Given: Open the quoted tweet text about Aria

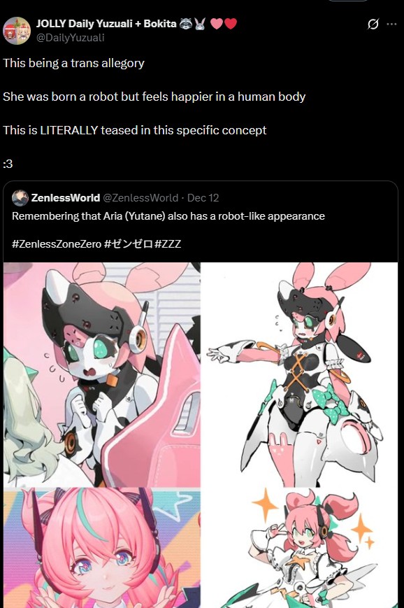Looking at the screenshot, I should coord(168,216).
